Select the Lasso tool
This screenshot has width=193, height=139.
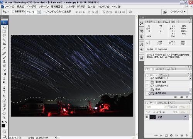[4, 36]
